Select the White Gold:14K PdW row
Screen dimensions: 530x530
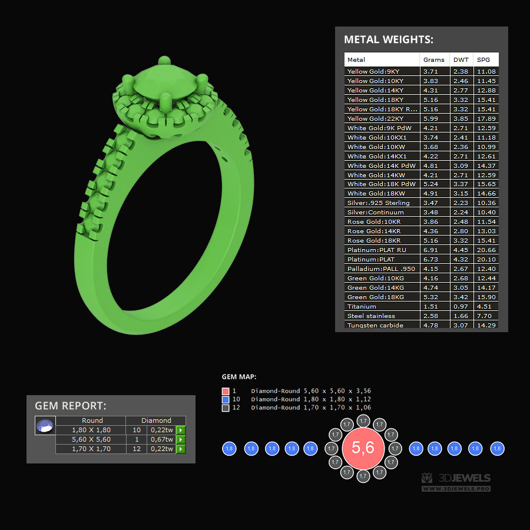[x=422, y=165]
